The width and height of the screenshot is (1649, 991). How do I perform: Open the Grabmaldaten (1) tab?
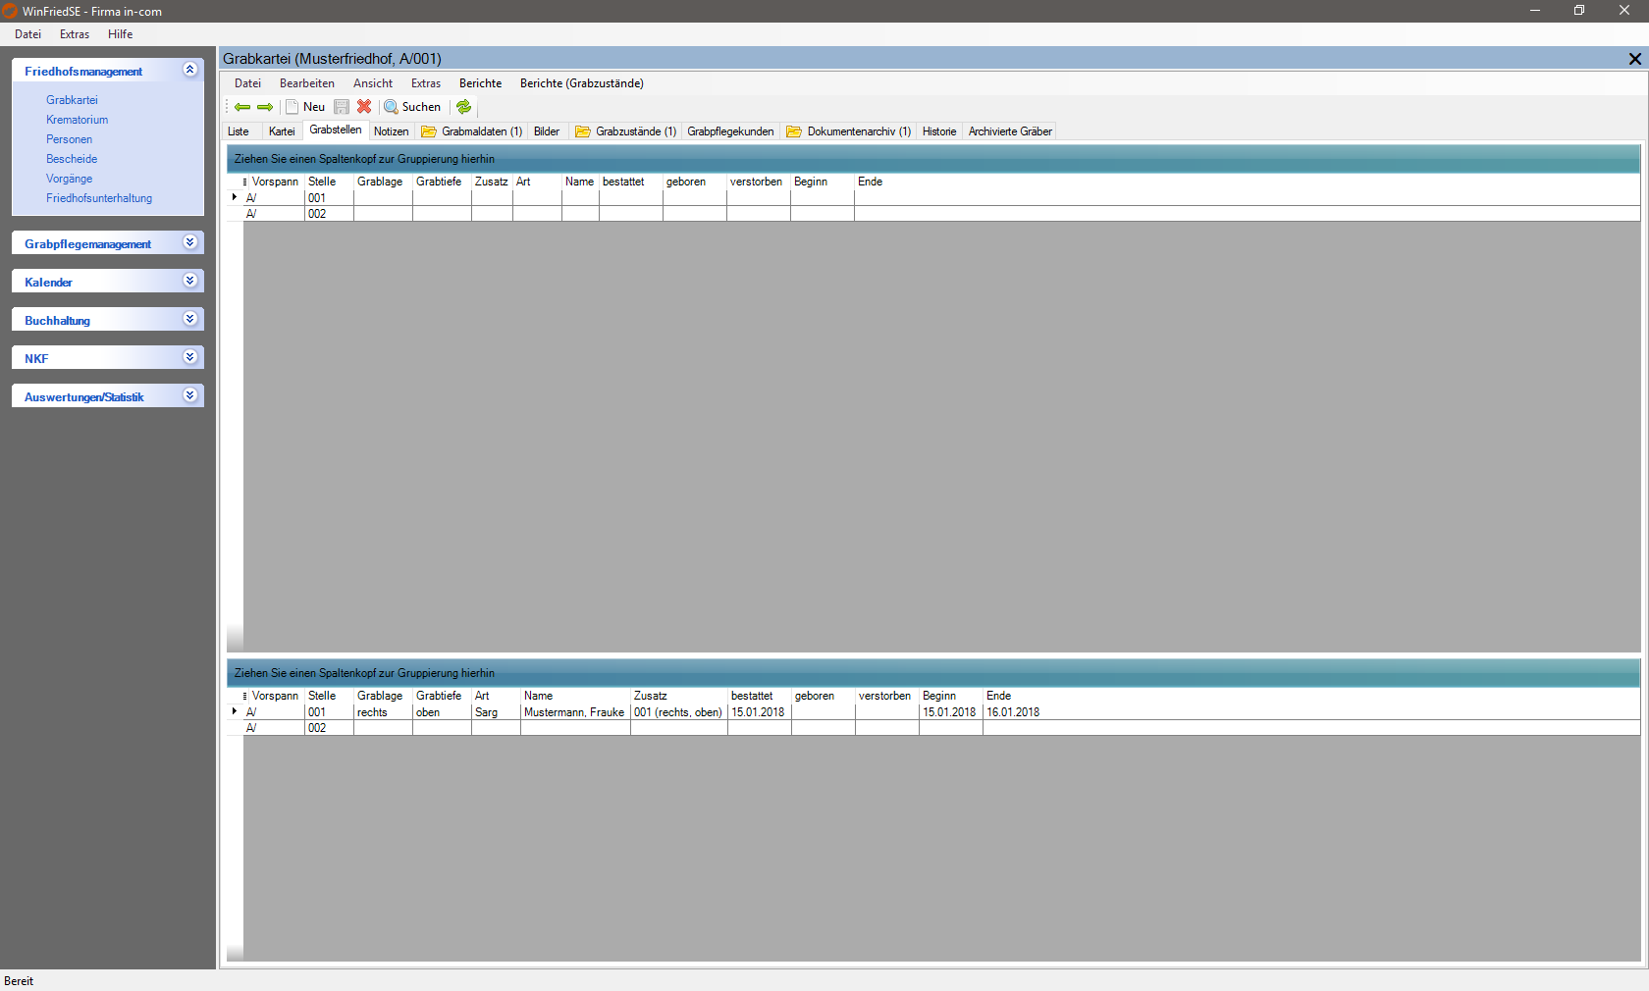tap(472, 131)
